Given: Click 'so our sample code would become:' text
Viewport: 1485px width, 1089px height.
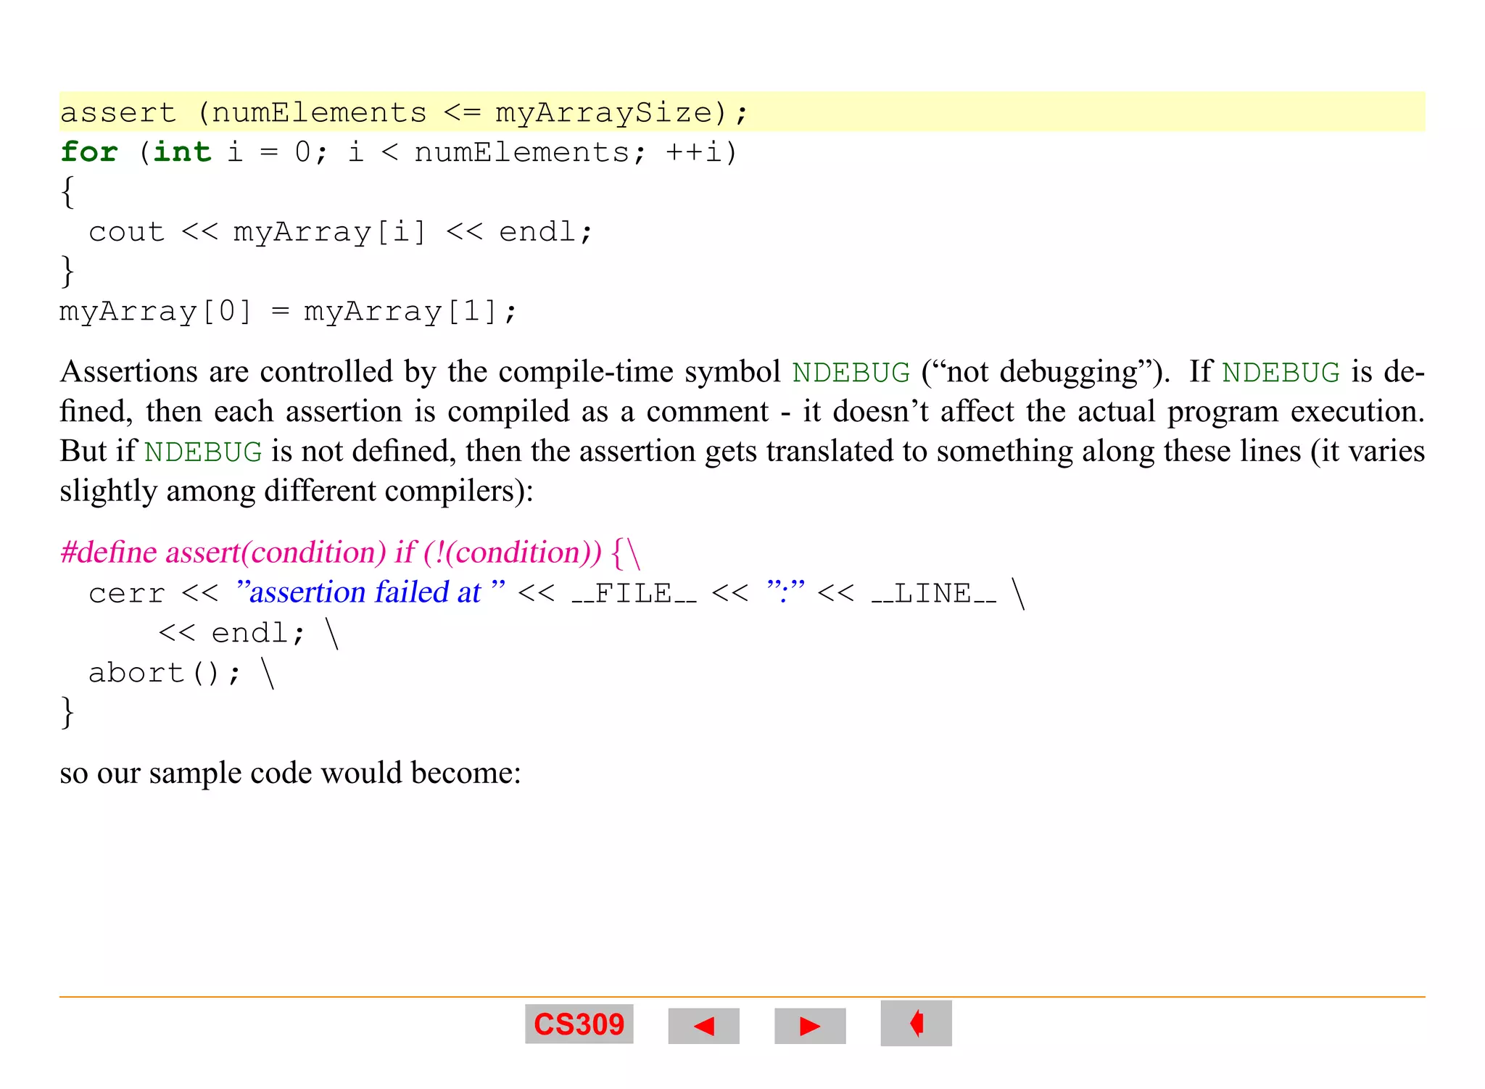Looking at the screenshot, I should coord(290,773).
